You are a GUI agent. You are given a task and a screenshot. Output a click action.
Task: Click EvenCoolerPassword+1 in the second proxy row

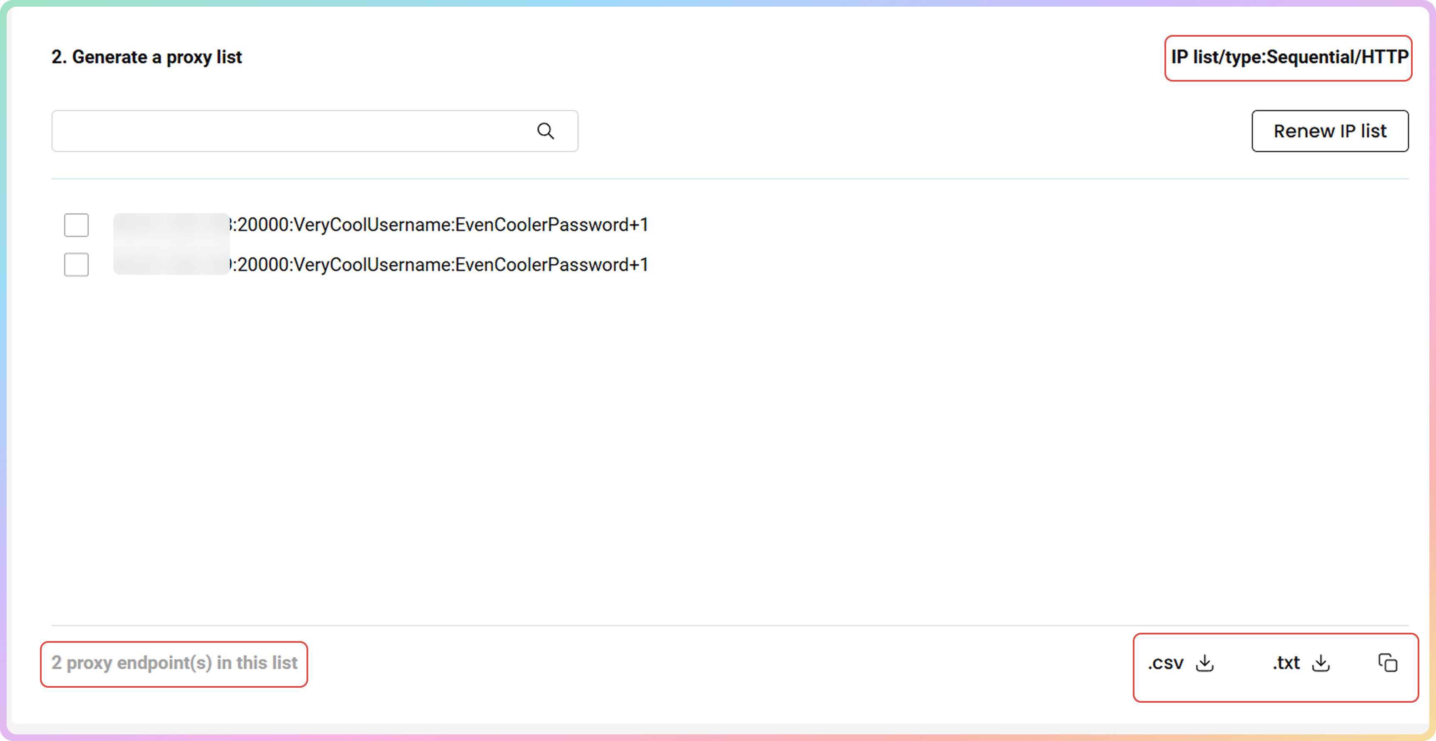point(552,265)
